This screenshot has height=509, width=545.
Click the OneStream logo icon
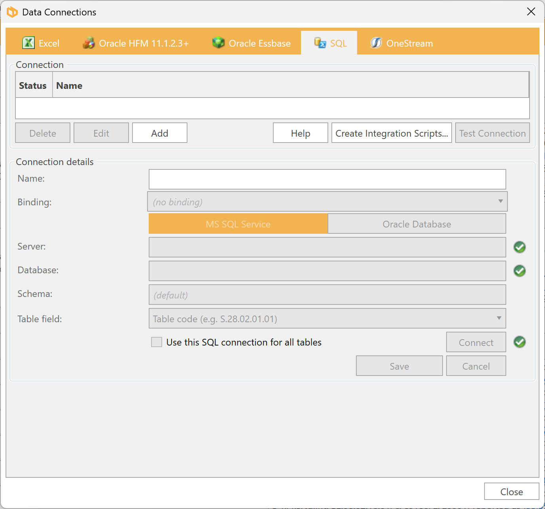pyautogui.click(x=376, y=43)
